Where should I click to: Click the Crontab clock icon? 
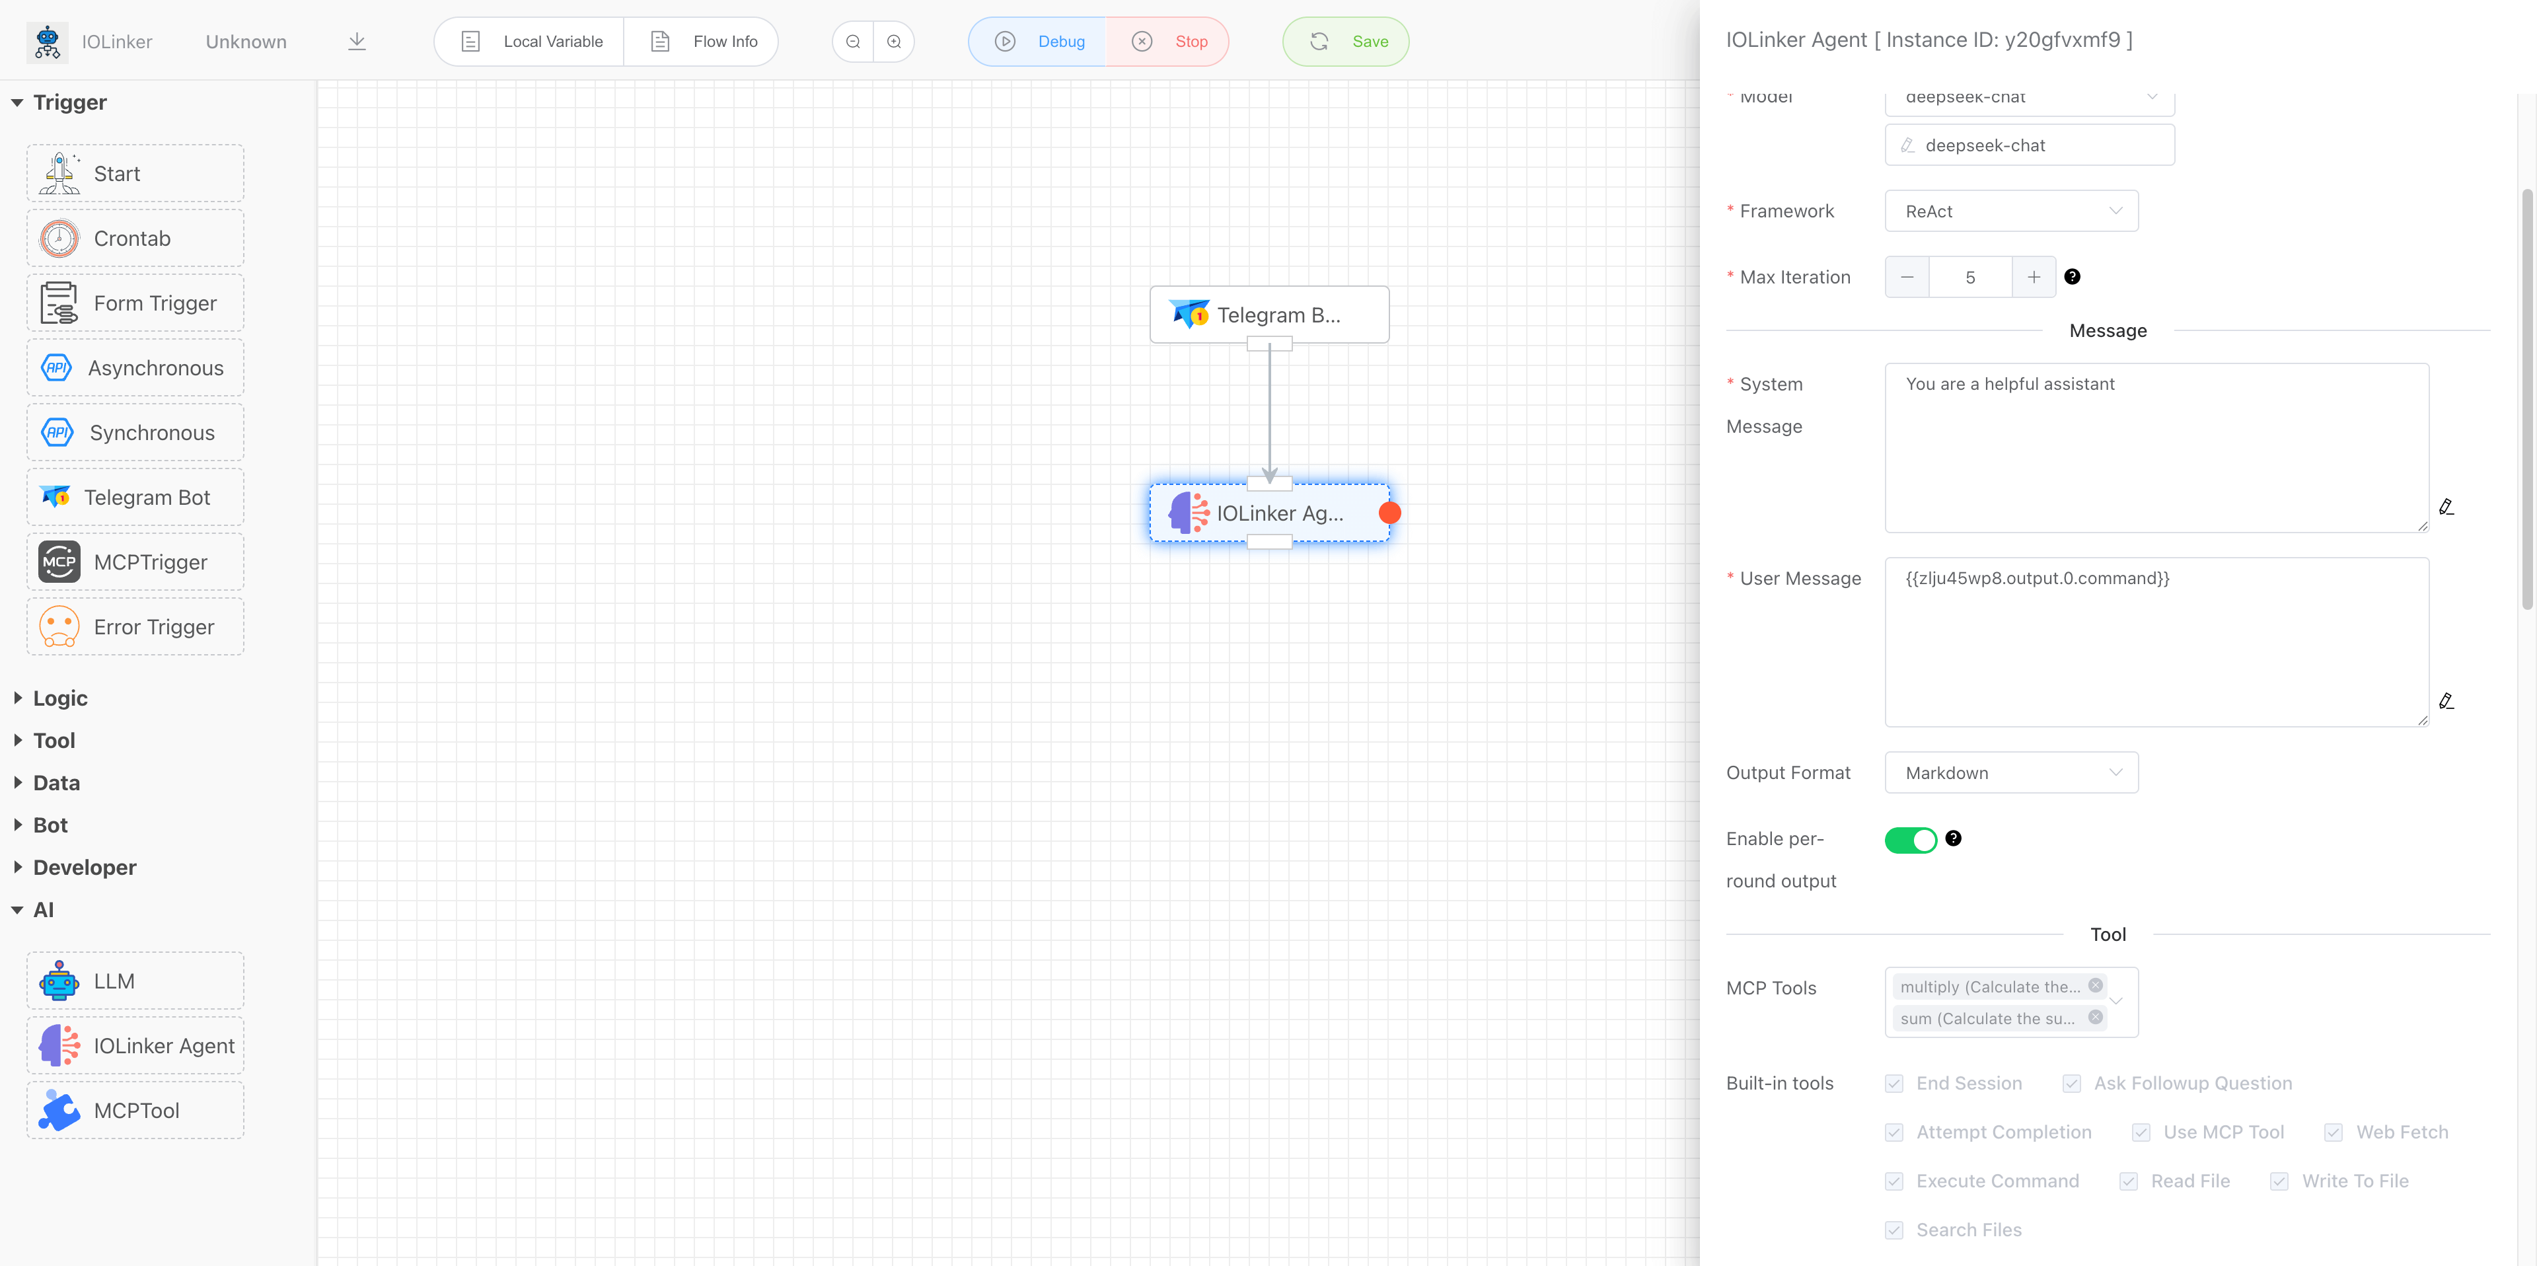[59, 239]
